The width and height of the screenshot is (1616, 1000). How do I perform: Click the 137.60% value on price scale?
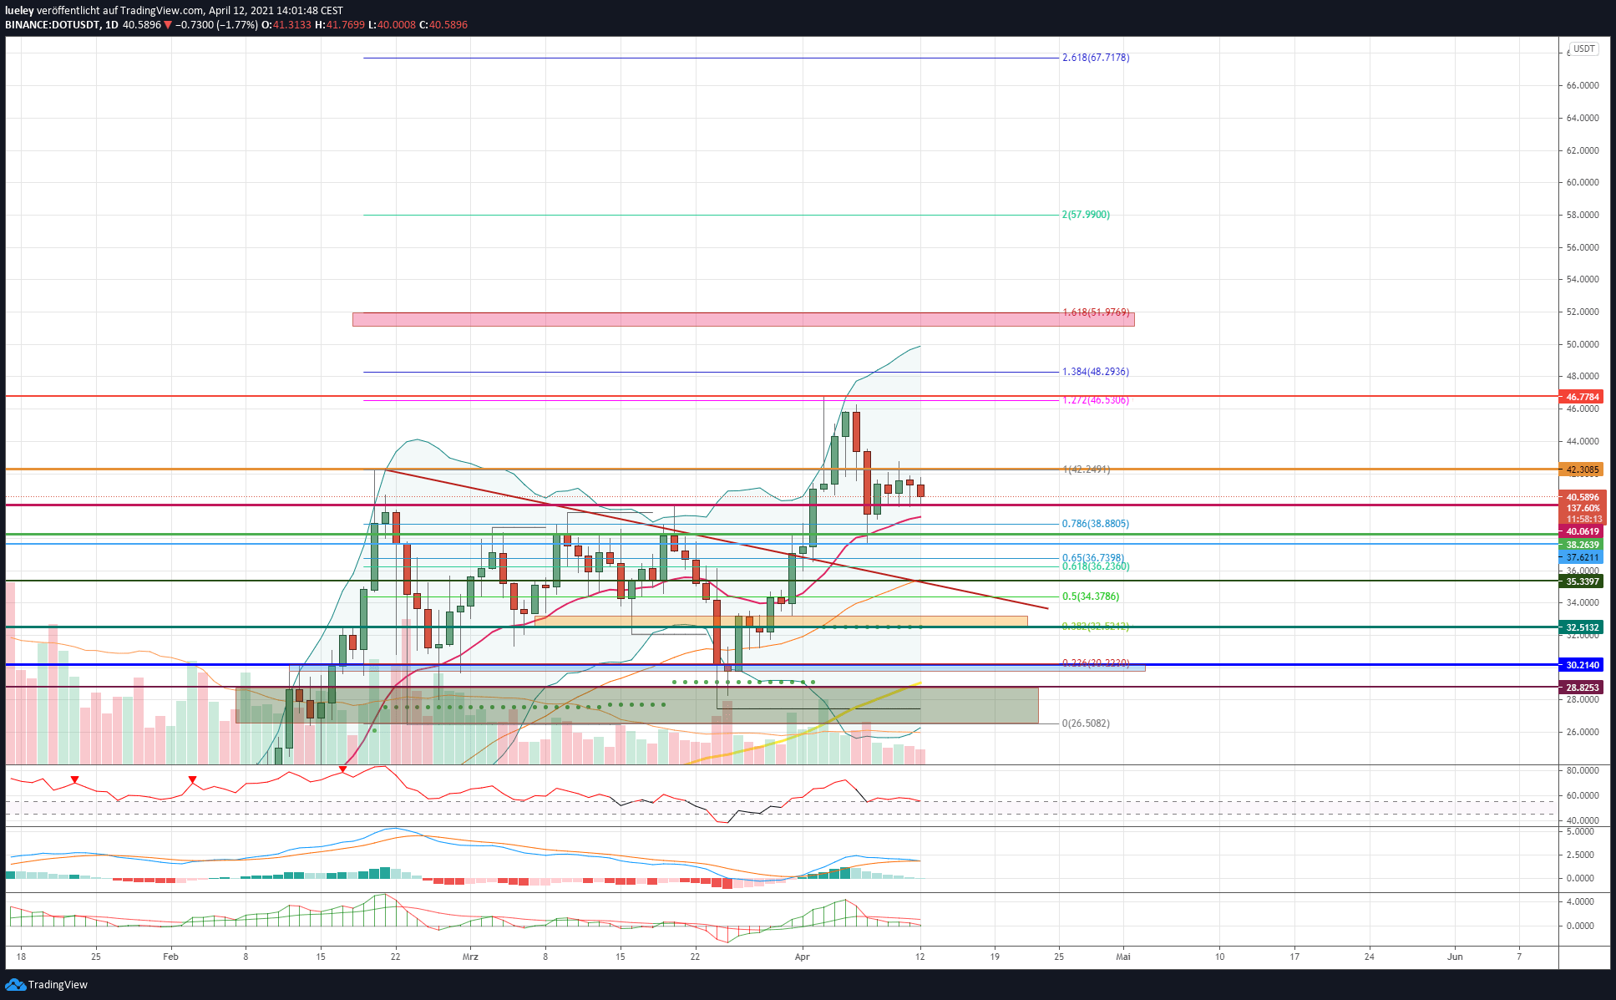(x=1583, y=508)
